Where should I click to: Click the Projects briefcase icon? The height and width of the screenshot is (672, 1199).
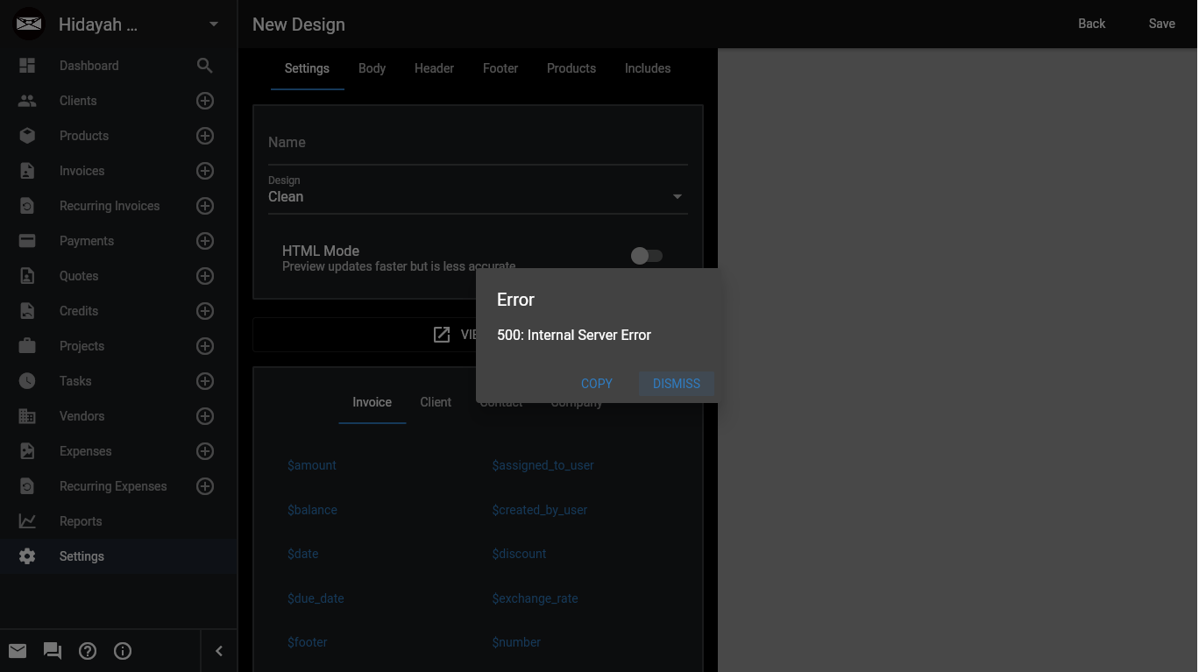(x=27, y=346)
